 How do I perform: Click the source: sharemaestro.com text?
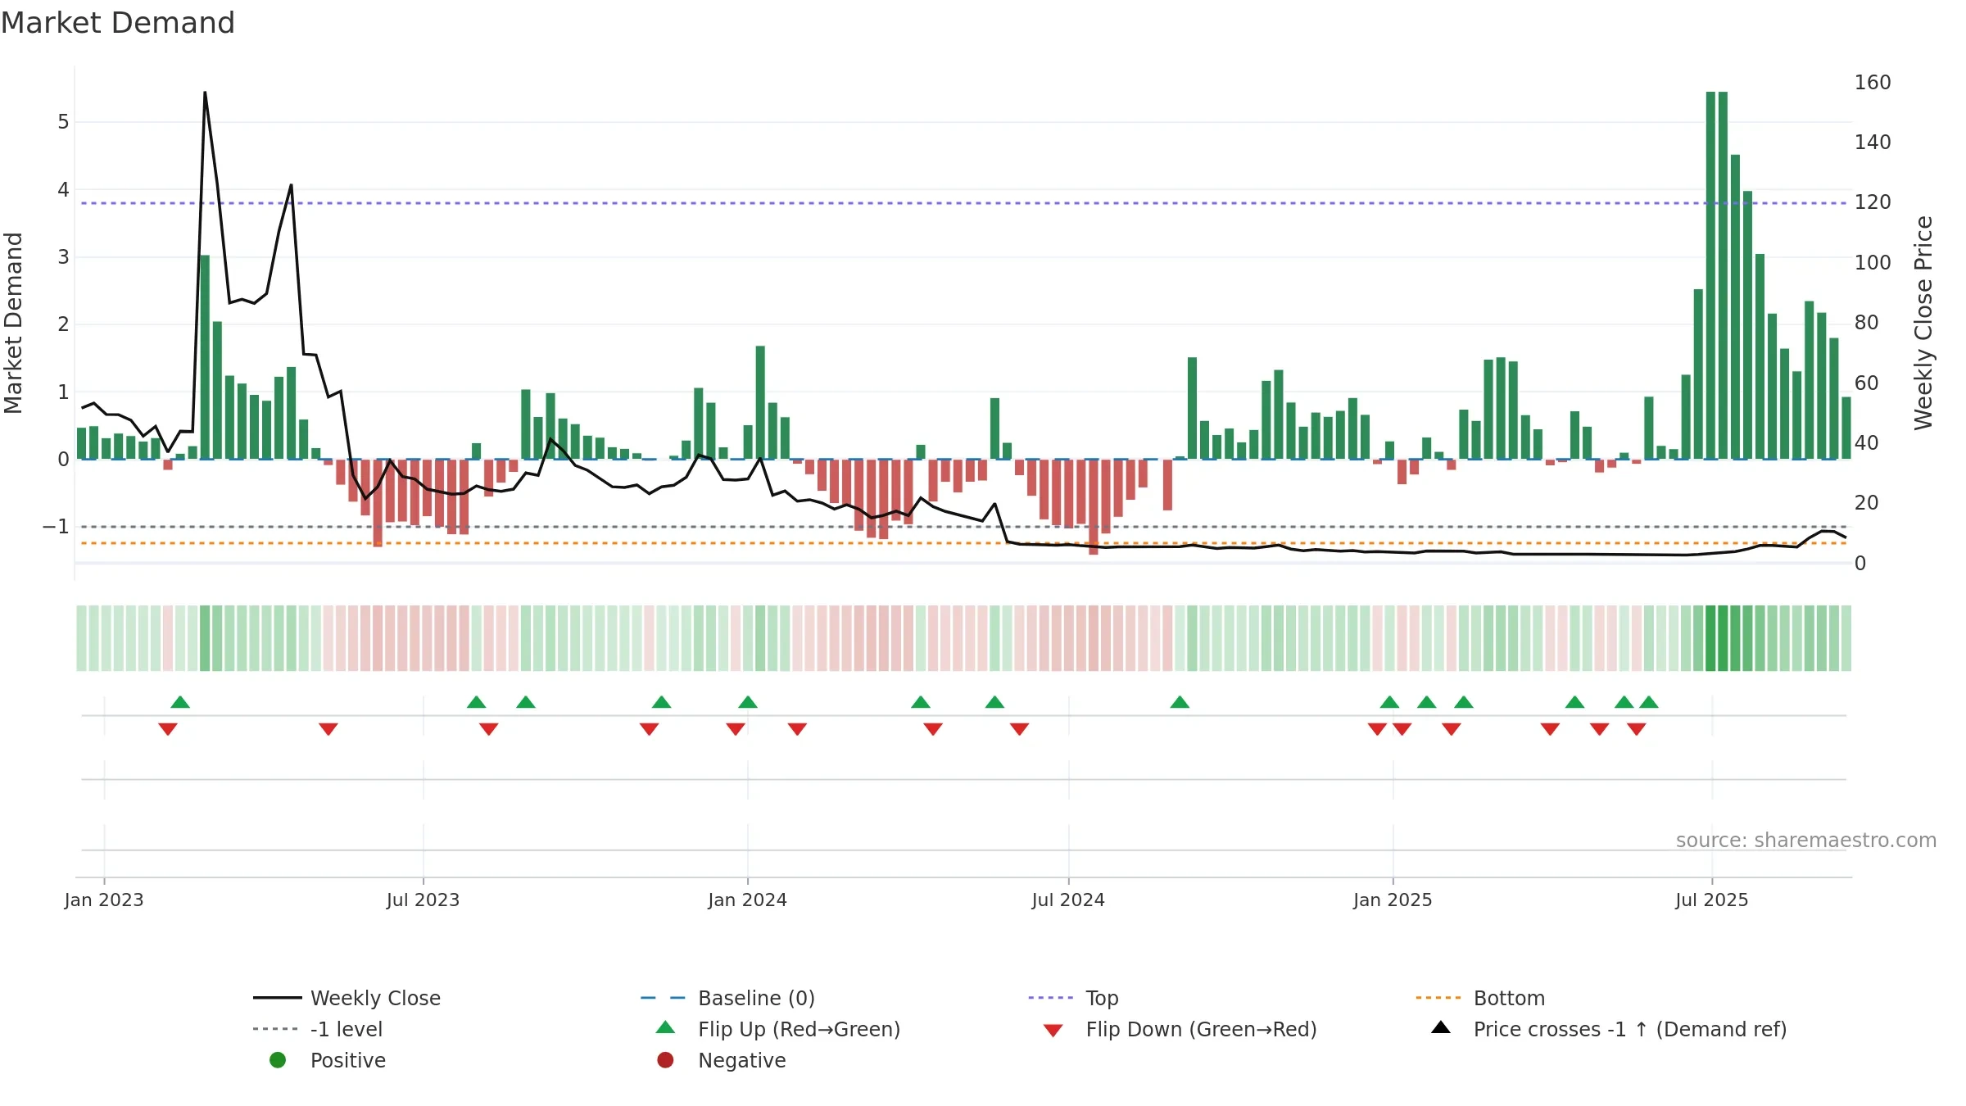pyautogui.click(x=1806, y=841)
